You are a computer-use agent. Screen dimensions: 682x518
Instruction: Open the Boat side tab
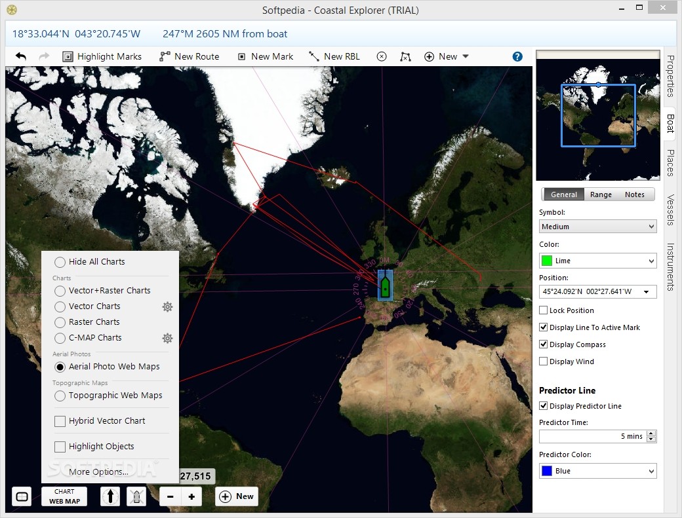[x=671, y=123]
